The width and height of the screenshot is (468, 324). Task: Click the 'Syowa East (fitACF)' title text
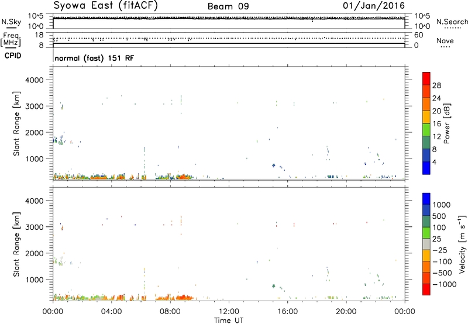tap(105, 5)
